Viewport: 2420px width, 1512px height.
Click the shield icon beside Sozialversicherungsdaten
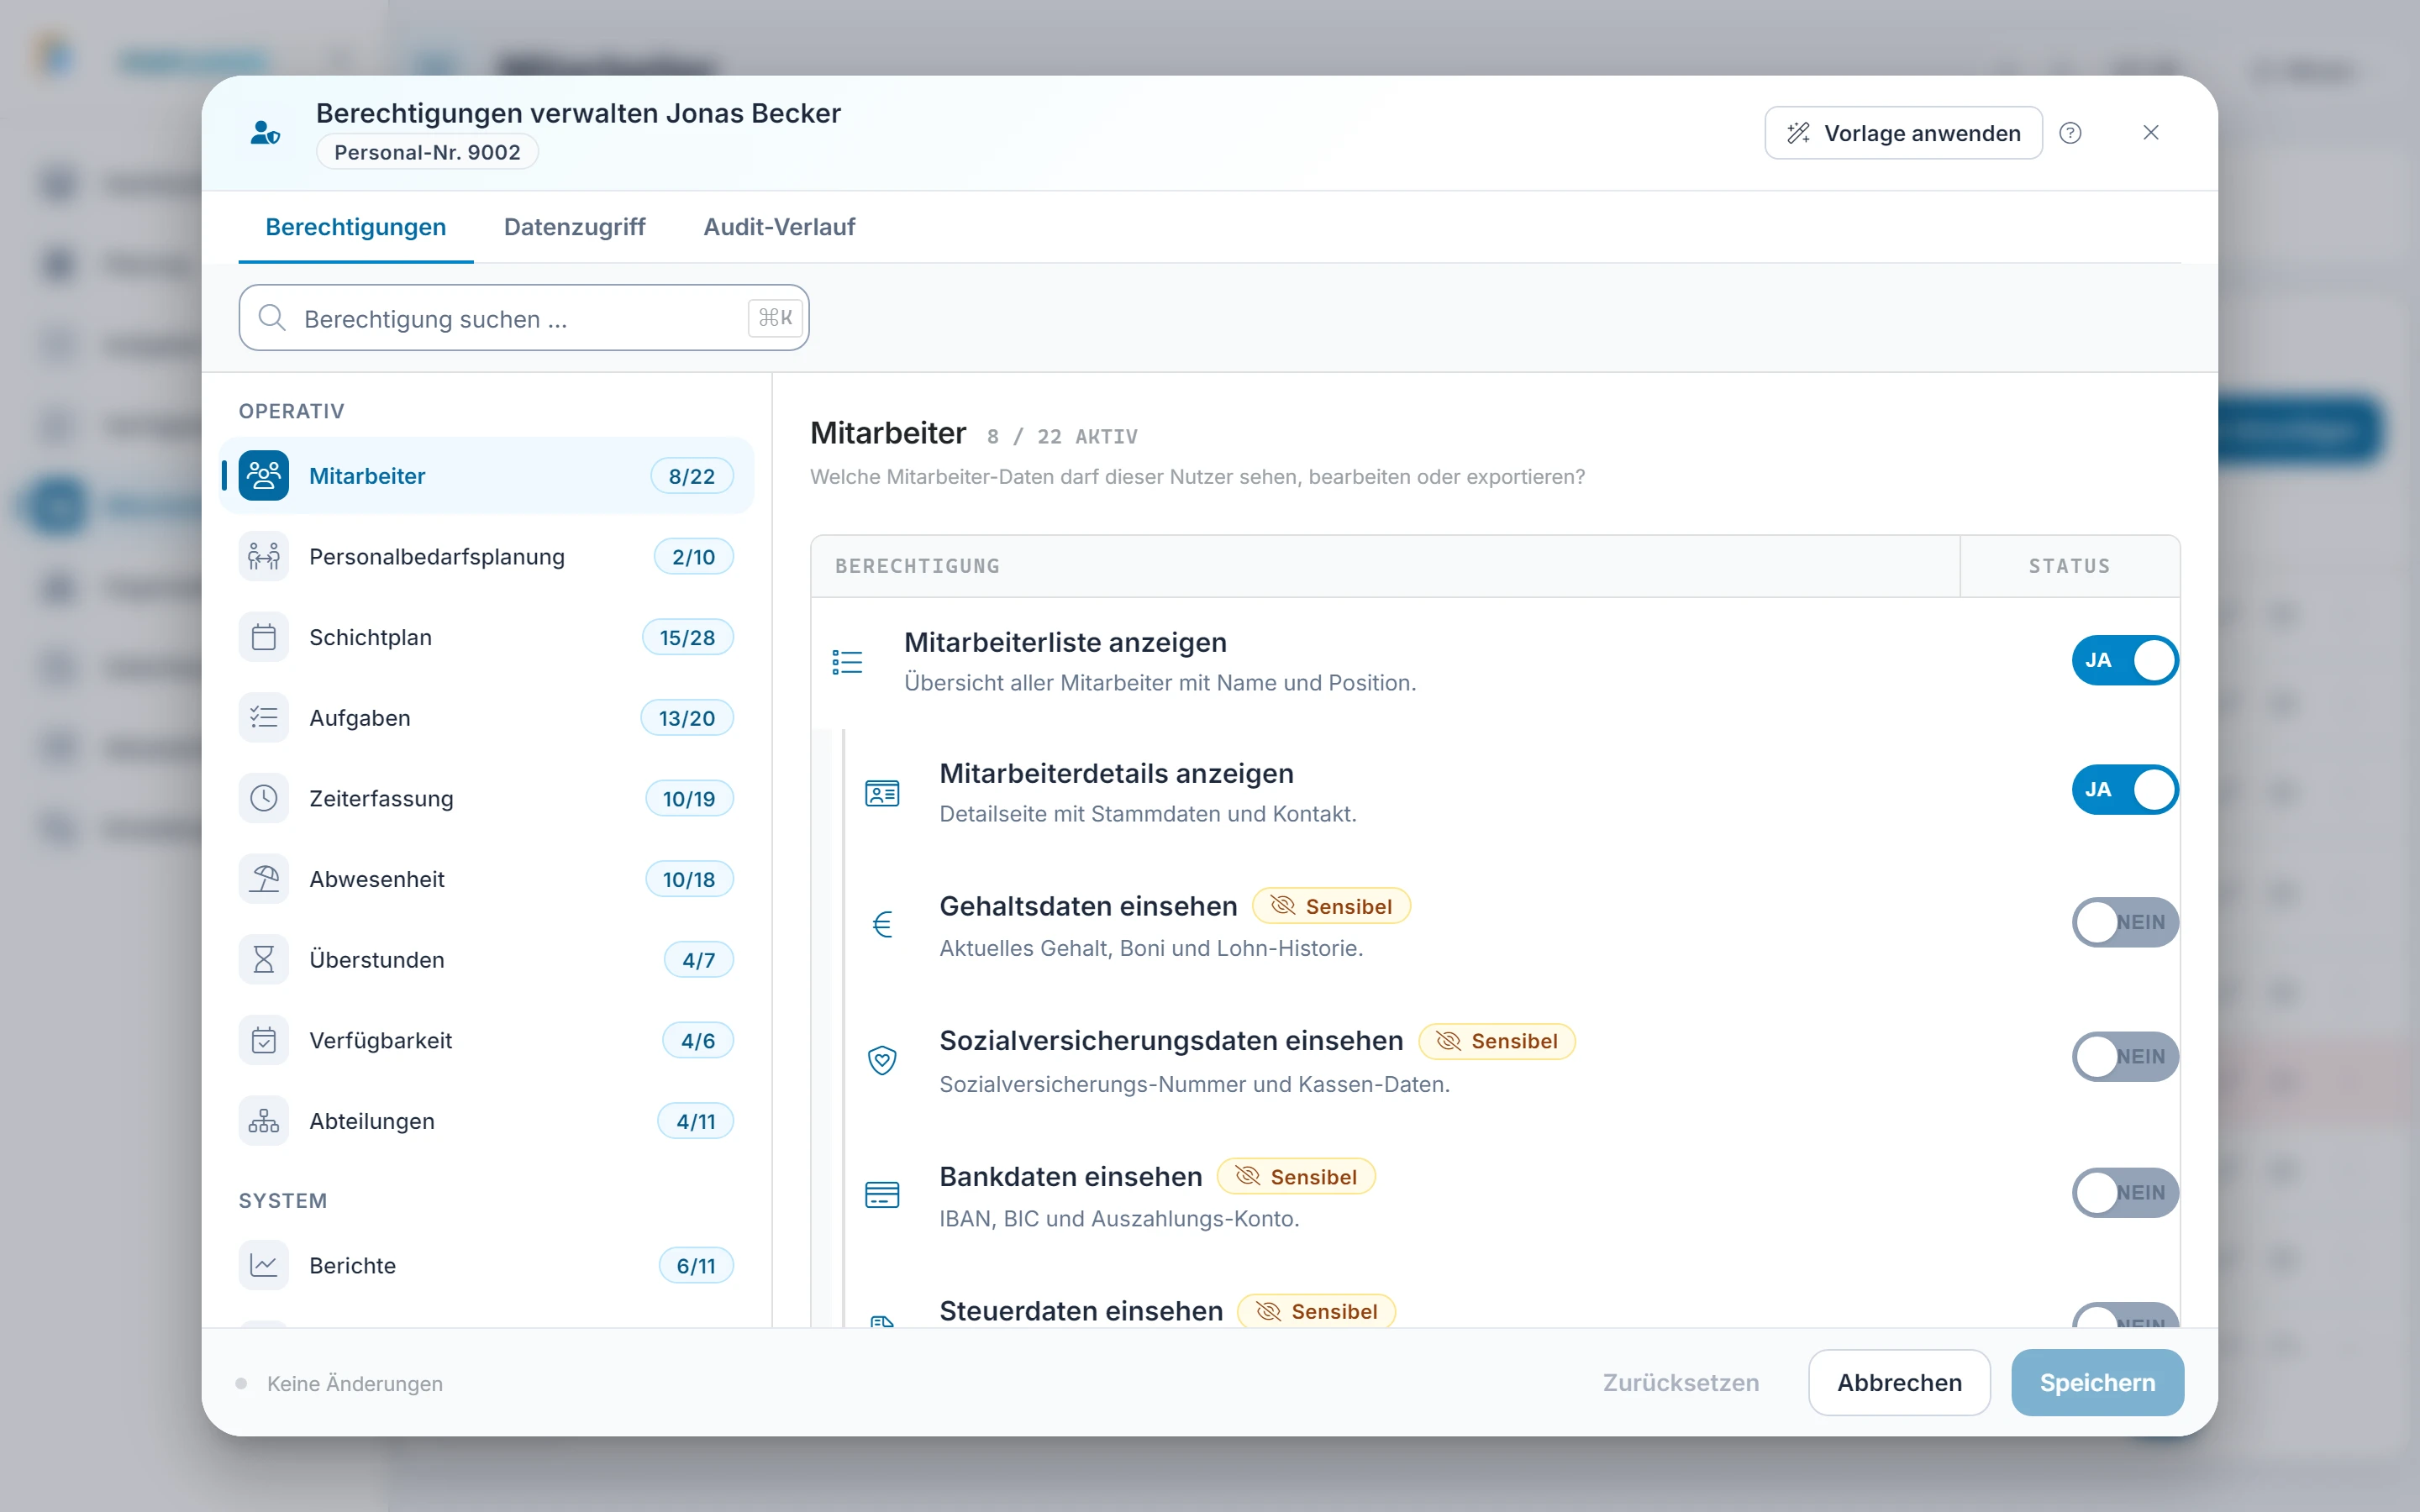tap(882, 1060)
